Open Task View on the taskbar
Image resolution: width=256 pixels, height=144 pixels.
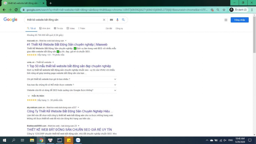pyautogui.click(x=22, y=140)
